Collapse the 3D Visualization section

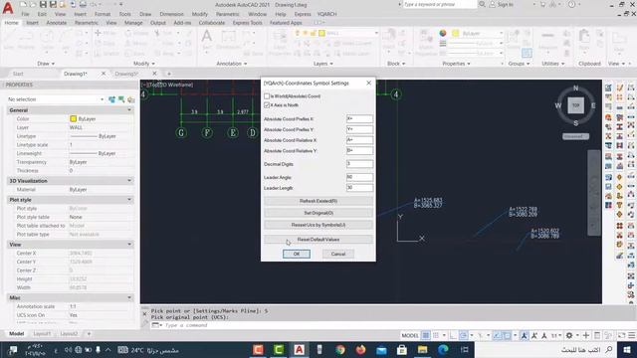(129, 181)
